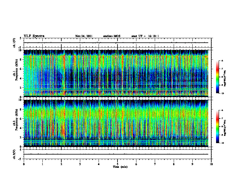Click time axis tick label '0'
The width and height of the screenshot is (238, 184).
click(24, 164)
